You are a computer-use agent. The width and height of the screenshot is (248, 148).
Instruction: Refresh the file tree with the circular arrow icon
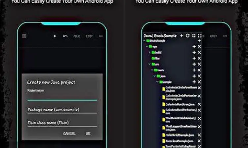pyautogui.click(x=187, y=36)
